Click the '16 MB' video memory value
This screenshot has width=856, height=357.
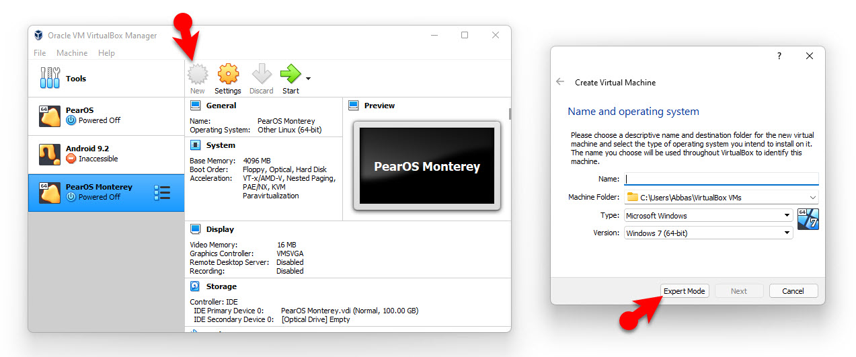click(x=286, y=245)
